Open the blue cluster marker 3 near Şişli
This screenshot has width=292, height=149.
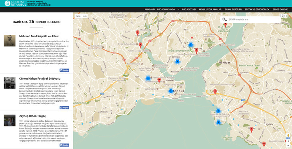pyautogui.click(x=190, y=45)
